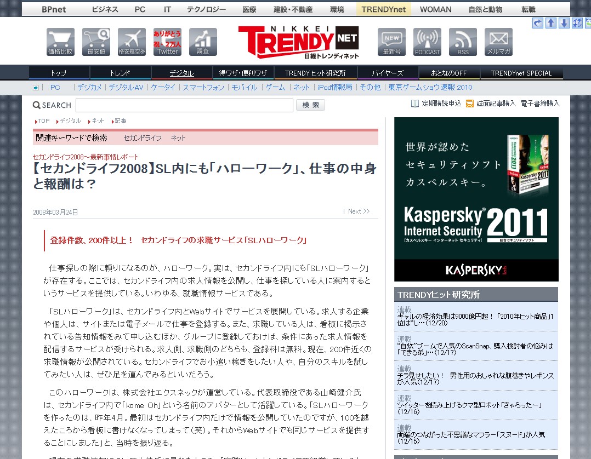Open the PODCAST broadcast icon
The height and width of the screenshot is (459, 591).
coord(427,39)
